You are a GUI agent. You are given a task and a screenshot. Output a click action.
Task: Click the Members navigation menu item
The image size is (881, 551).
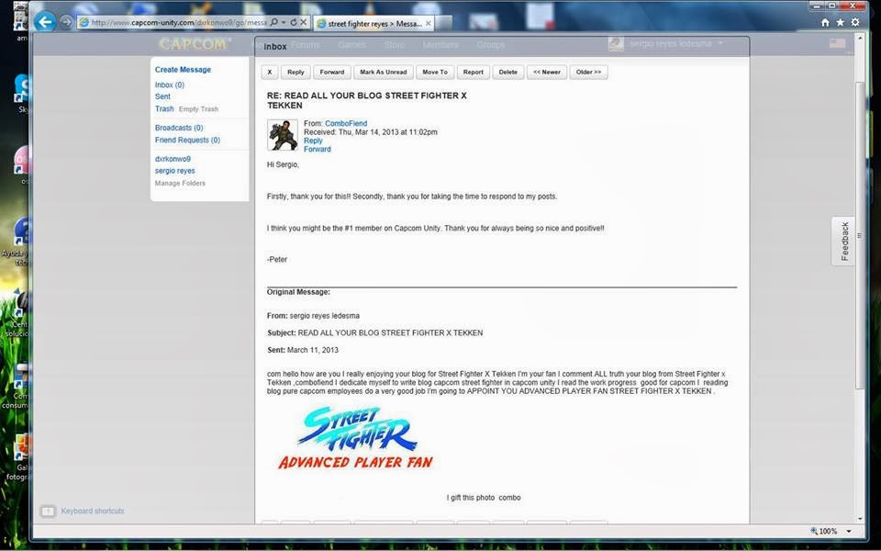point(440,45)
